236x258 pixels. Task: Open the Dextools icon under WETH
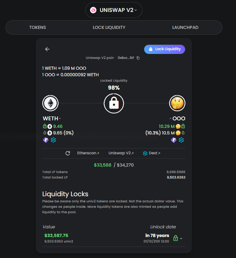point(53,140)
